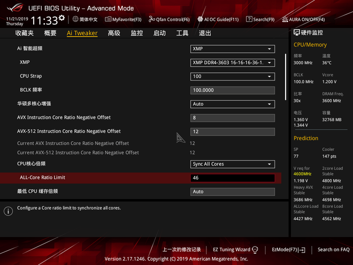Image resolution: width=353 pixels, height=265 pixels.
Task: Click the ROG logo icon
Action: (15, 8)
